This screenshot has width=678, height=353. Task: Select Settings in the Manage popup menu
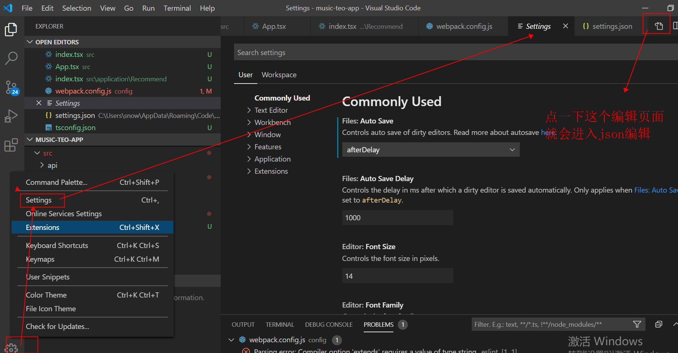coord(92,200)
